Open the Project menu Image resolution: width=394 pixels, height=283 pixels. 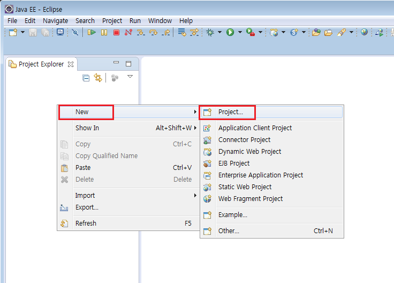[112, 20]
